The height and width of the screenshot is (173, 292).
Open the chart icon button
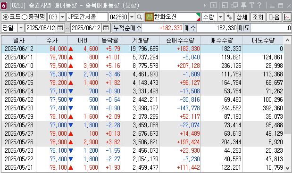(287, 17)
